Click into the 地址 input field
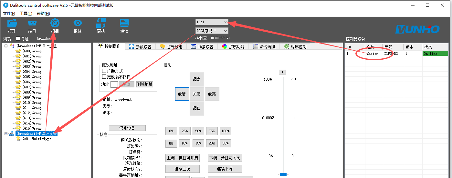The image size is (452, 178). (x=114, y=84)
